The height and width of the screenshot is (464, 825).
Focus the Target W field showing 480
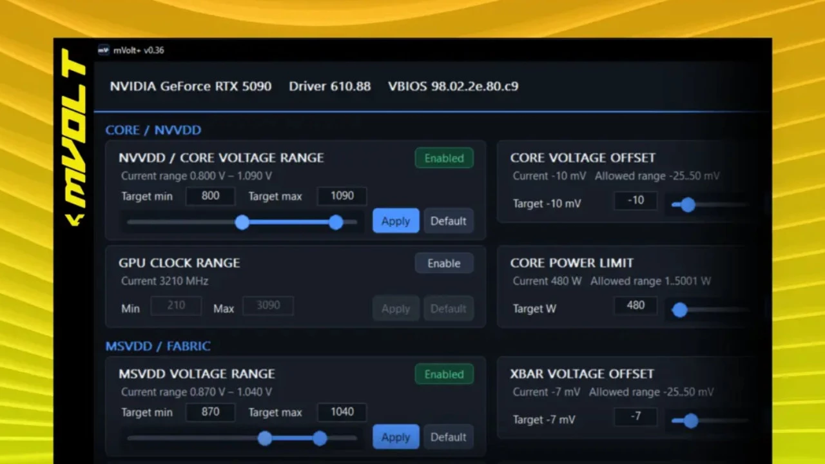coord(636,305)
